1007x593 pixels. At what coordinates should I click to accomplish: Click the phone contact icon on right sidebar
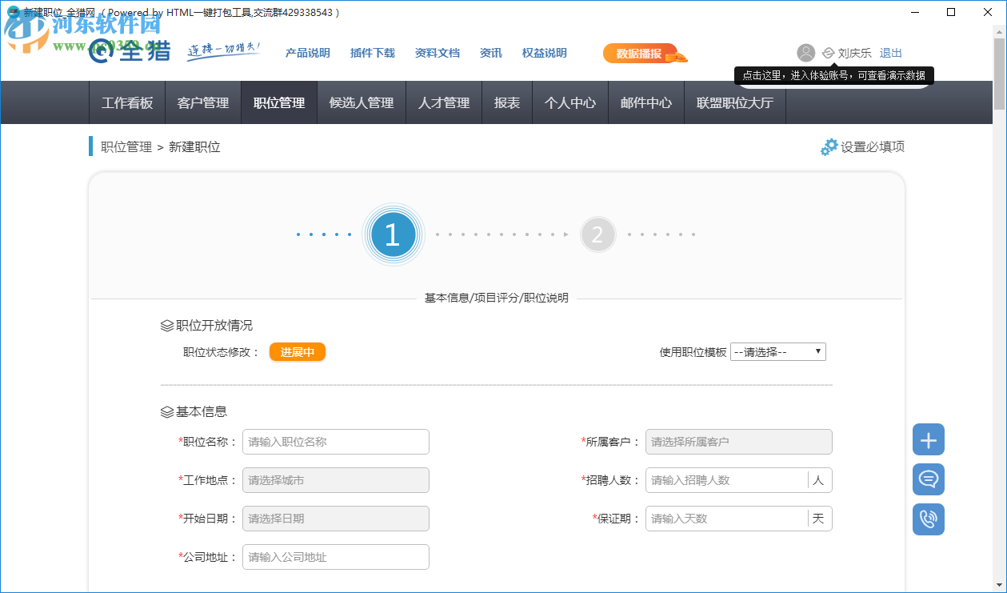(x=928, y=519)
